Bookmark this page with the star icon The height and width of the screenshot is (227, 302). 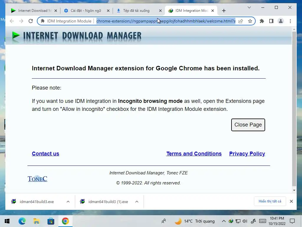250,21
